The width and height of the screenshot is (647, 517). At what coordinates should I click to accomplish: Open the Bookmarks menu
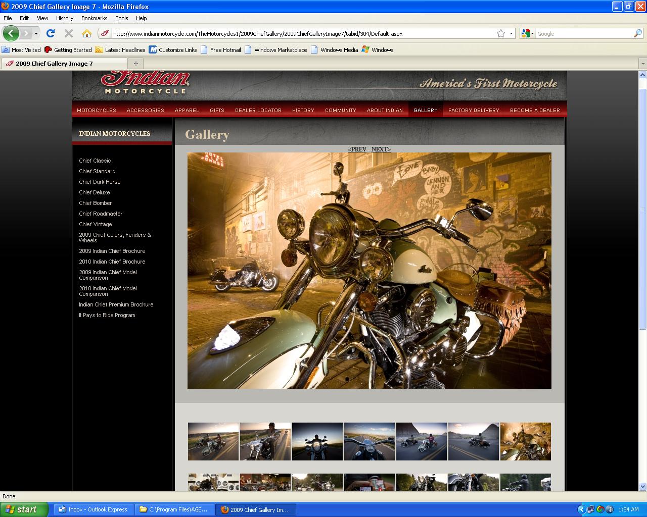(x=94, y=18)
